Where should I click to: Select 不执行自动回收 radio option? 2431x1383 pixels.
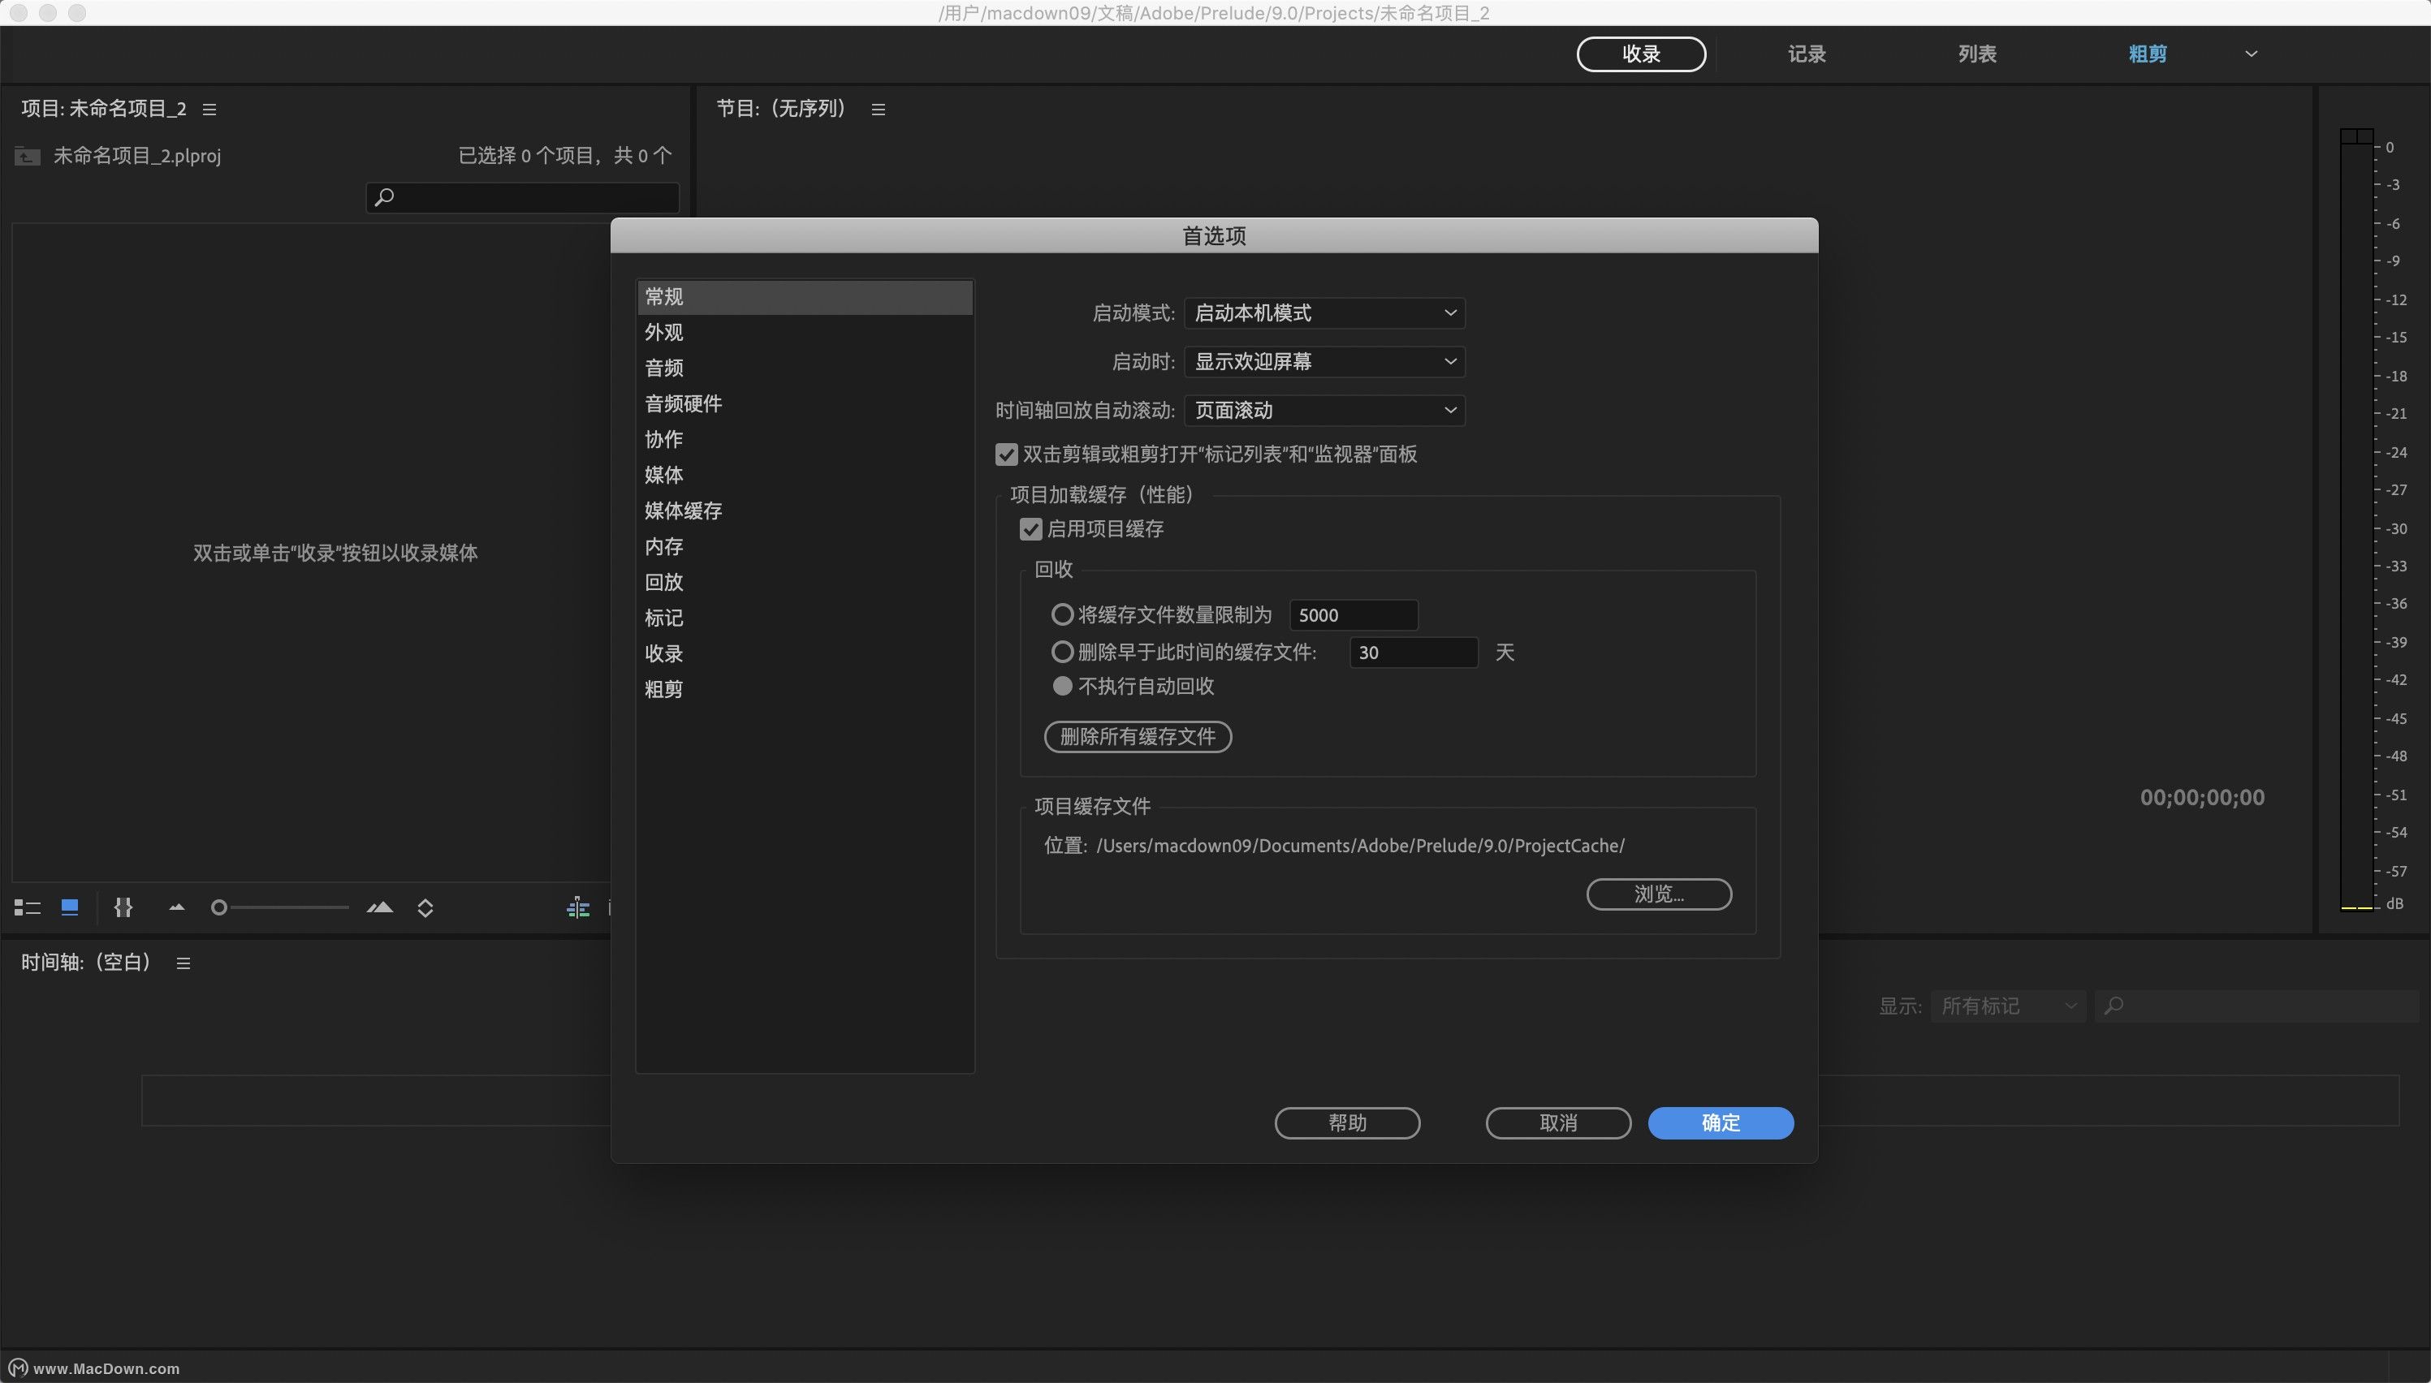(x=1062, y=686)
